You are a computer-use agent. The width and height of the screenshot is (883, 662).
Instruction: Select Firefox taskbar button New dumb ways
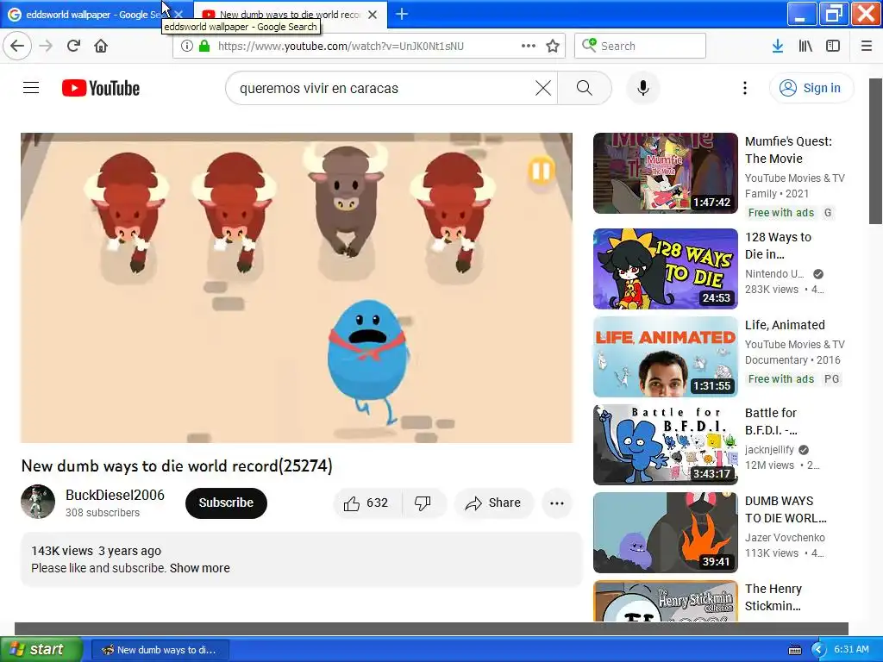pyautogui.click(x=160, y=650)
